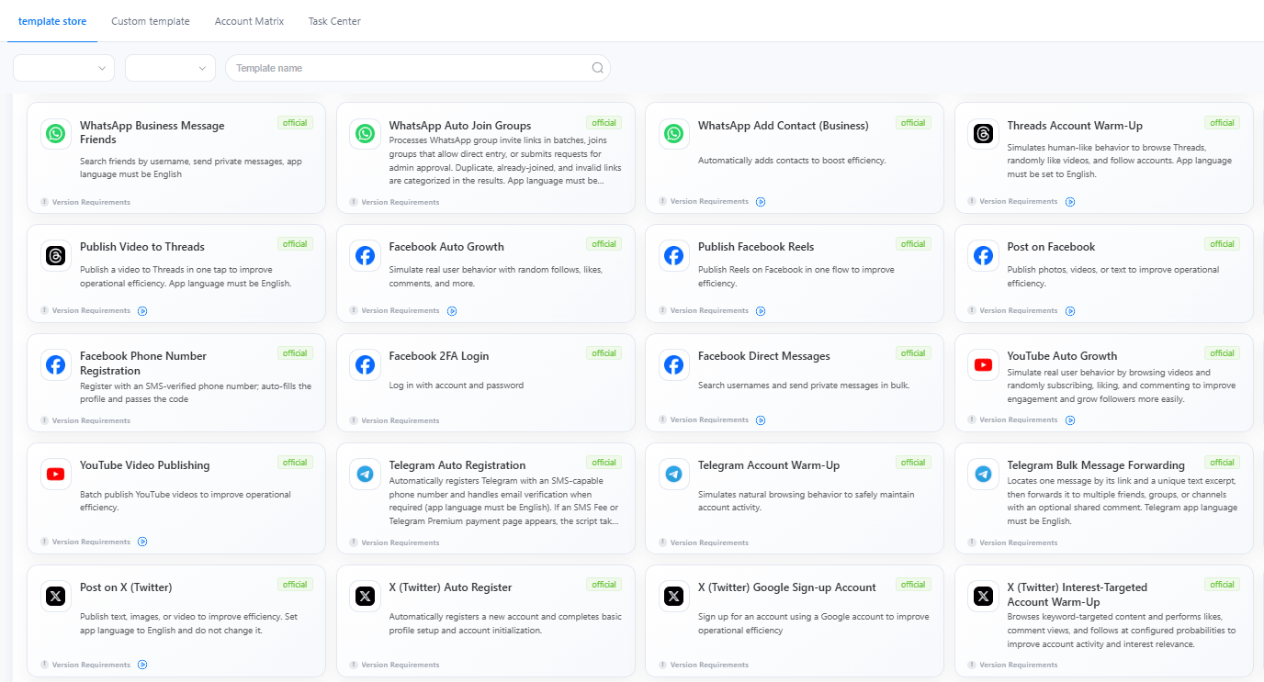Open Version Requirements on X (Twitter) Auto Register card

(401, 665)
